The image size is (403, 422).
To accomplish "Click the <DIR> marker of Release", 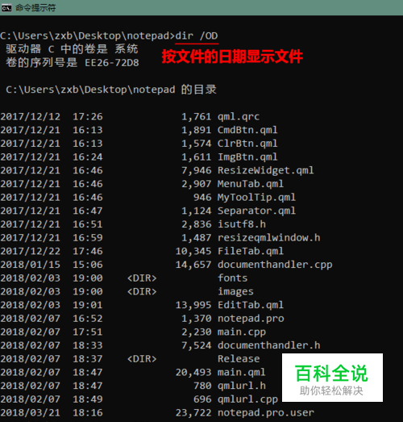I will pyautogui.click(x=142, y=359).
